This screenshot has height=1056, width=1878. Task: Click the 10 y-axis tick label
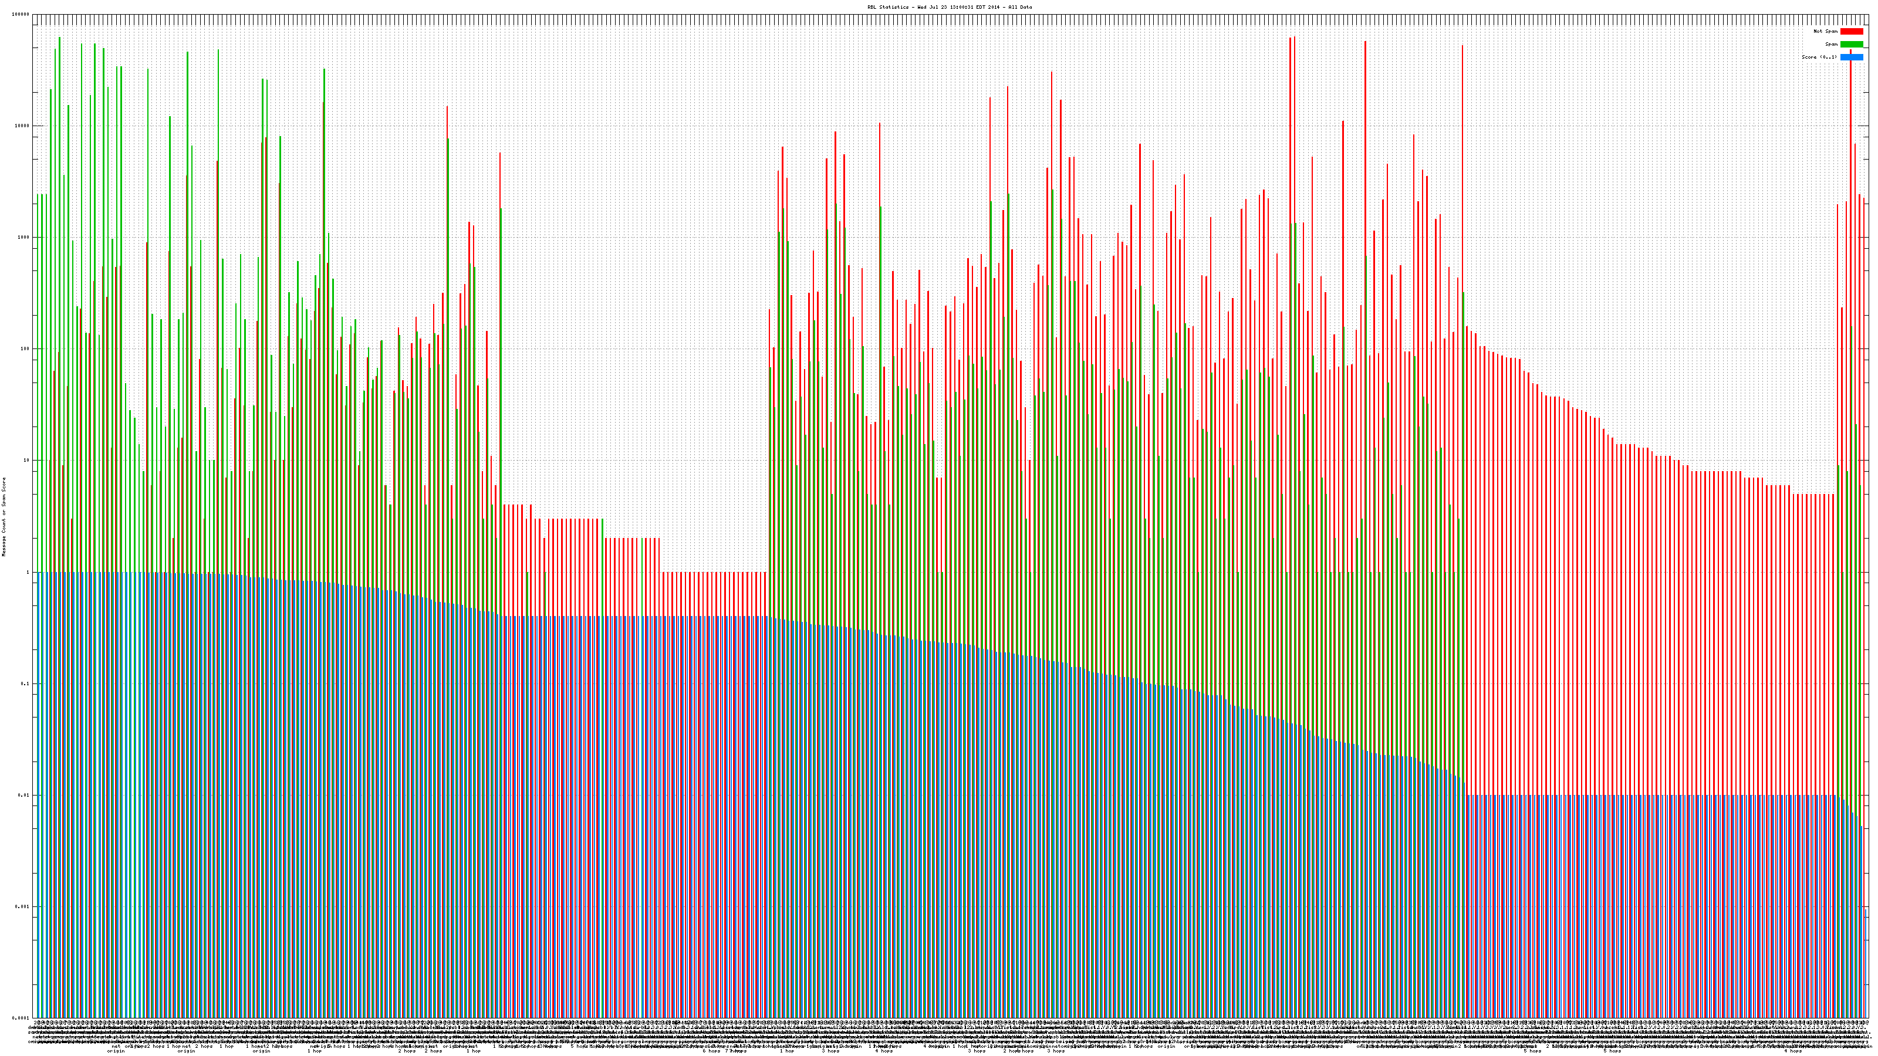coord(26,461)
